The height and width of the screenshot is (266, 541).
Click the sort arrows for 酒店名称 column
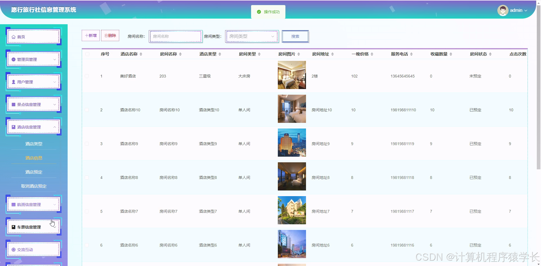141,54
